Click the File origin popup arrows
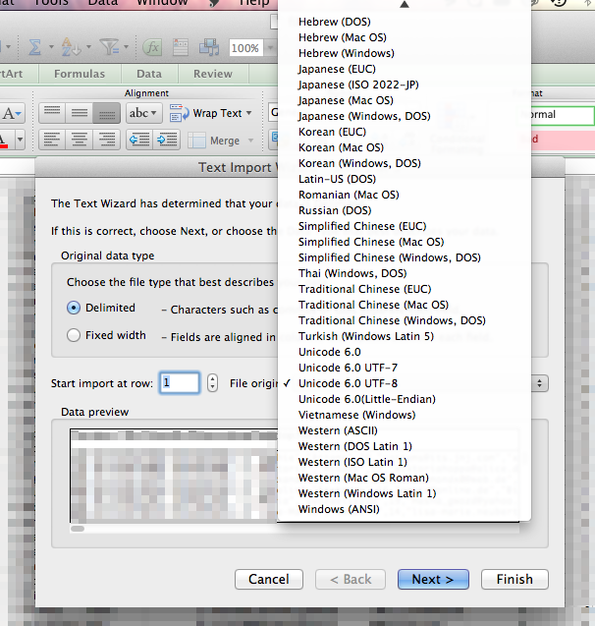Viewport: 595px width, 626px height. 540,383
